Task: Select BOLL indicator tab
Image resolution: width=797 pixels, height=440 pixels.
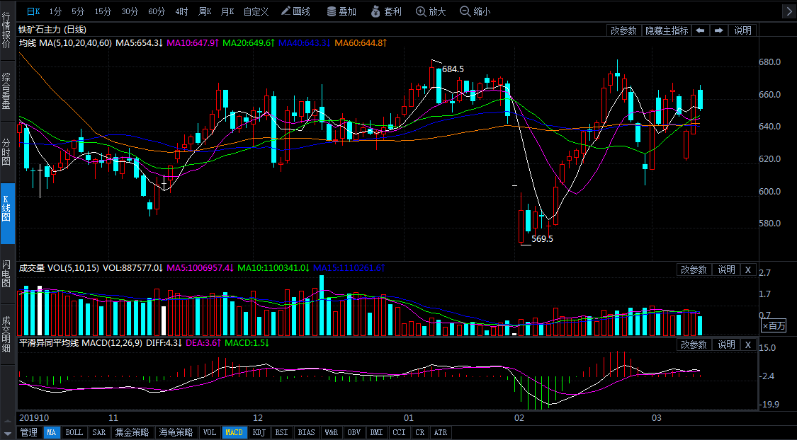Action: (74, 432)
